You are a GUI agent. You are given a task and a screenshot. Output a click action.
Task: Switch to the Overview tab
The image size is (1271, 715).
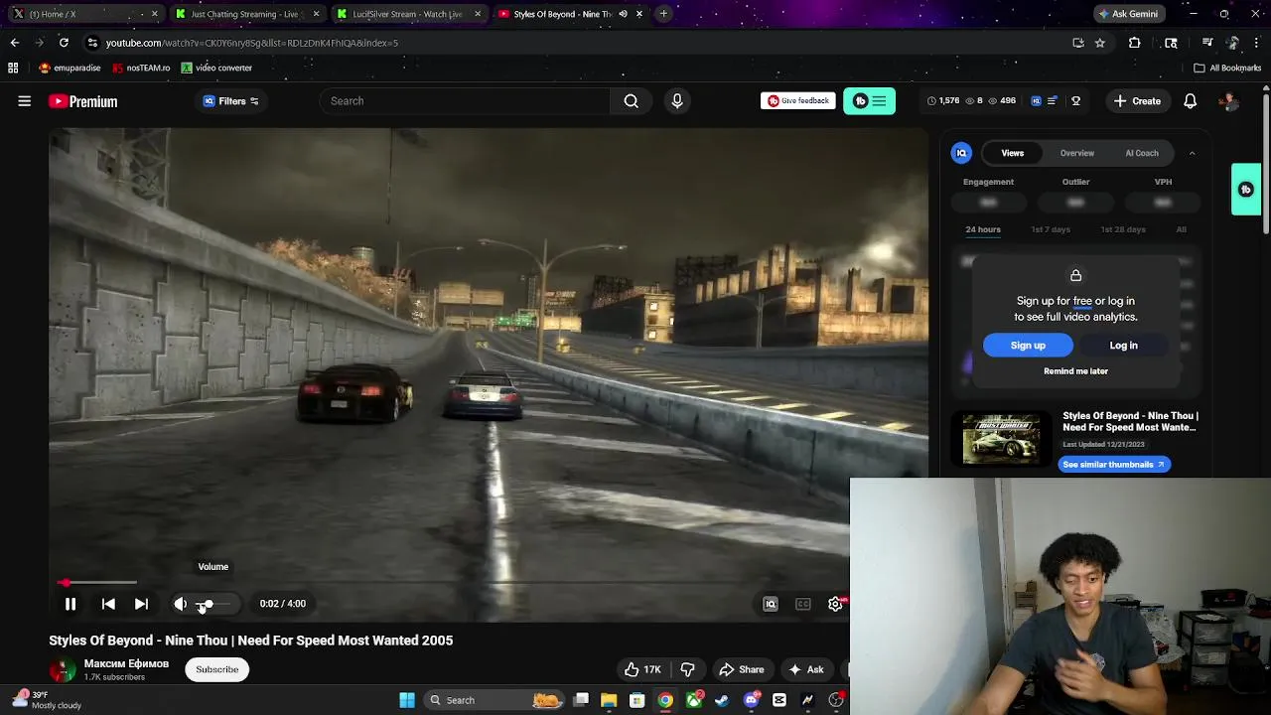click(1076, 153)
